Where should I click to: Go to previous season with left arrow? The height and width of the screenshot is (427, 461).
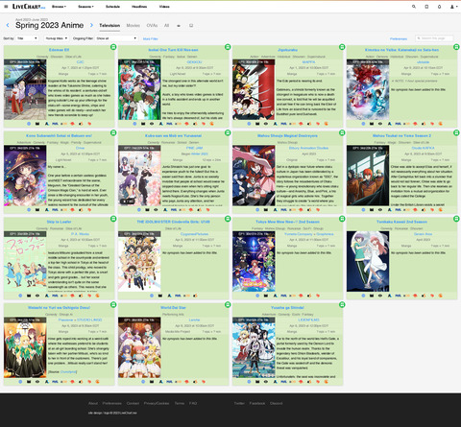click(x=8, y=25)
